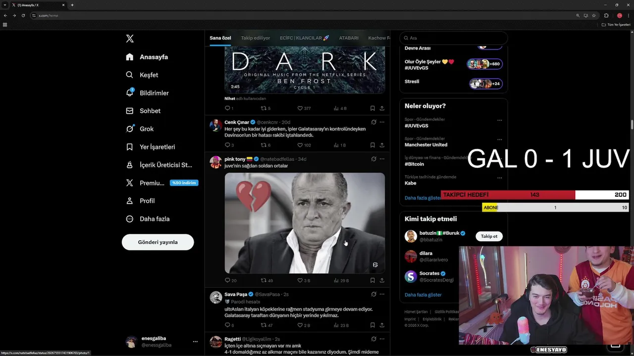The width and height of the screenshot is (634, 356).
Task: Share the DARK soundtrack post
Action: point(382,108)
